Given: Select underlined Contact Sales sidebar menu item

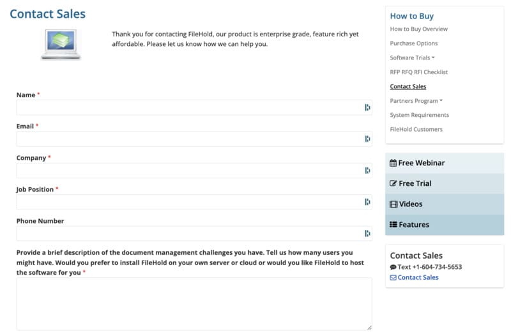Looking at the screenshot, I should [408, 86].
